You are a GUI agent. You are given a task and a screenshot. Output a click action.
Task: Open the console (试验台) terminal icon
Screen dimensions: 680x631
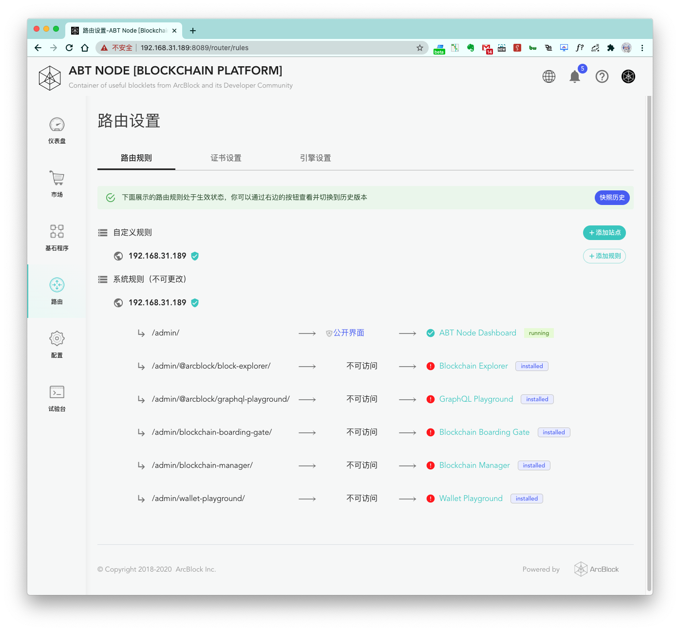(57, 392)
